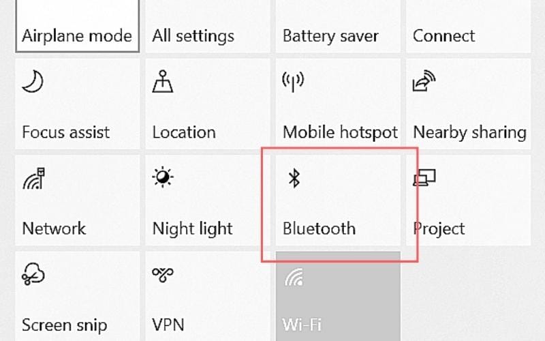Click the VPN knot icon
The image size is (545, 341).
click(x=163, y=275)
